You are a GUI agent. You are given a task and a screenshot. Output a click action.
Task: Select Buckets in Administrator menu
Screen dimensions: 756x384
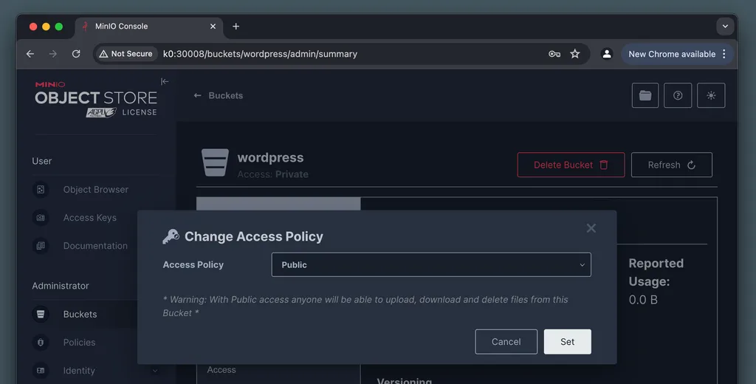[x=80, y=314]
